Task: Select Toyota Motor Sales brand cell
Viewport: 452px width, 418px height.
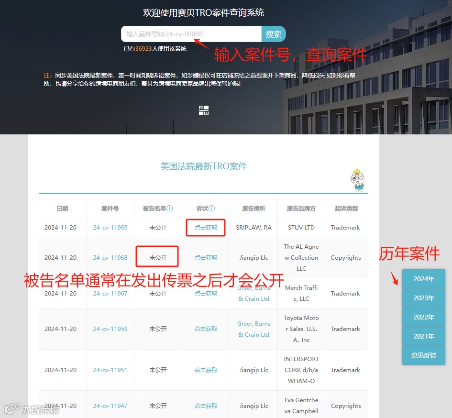Action: pos(301,329)
